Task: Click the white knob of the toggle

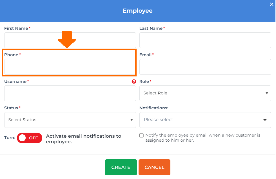Action: (x=22, y=138)
